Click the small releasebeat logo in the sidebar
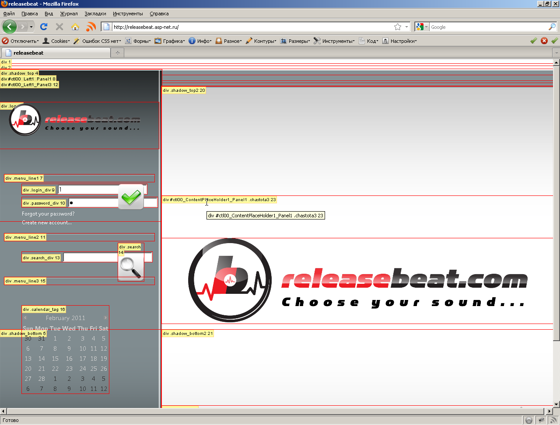The height and width of the screenshot is (425, 560). tap(75, 120)
